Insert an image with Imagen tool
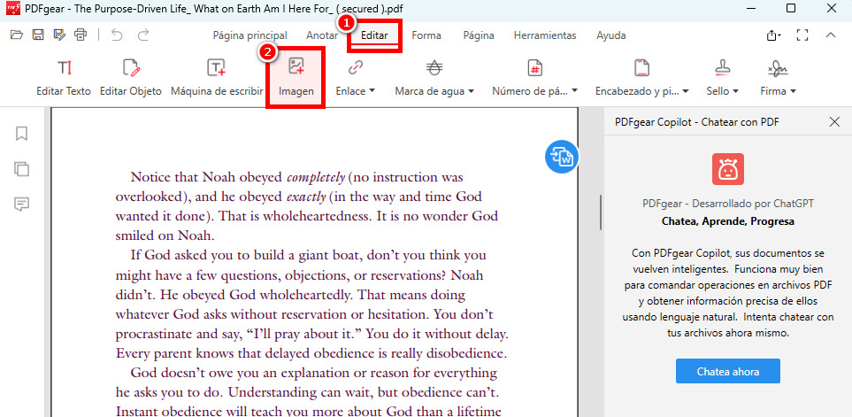Screen dimensions: 852x417 click(296, 76)
